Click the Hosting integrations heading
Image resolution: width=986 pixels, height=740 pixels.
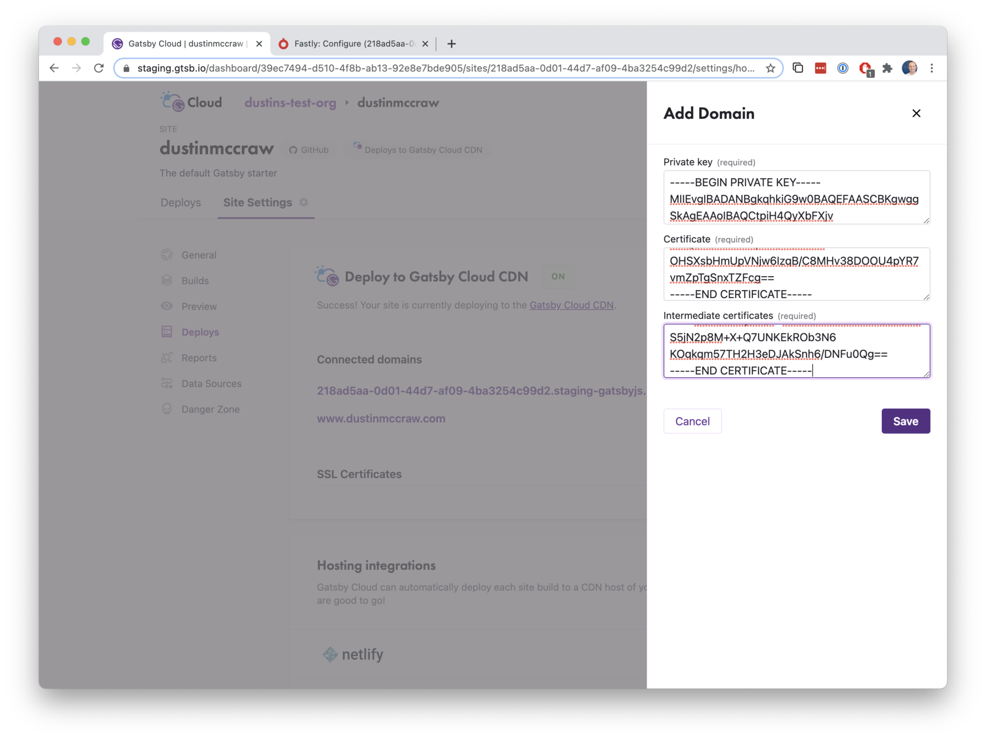[376, 565]
